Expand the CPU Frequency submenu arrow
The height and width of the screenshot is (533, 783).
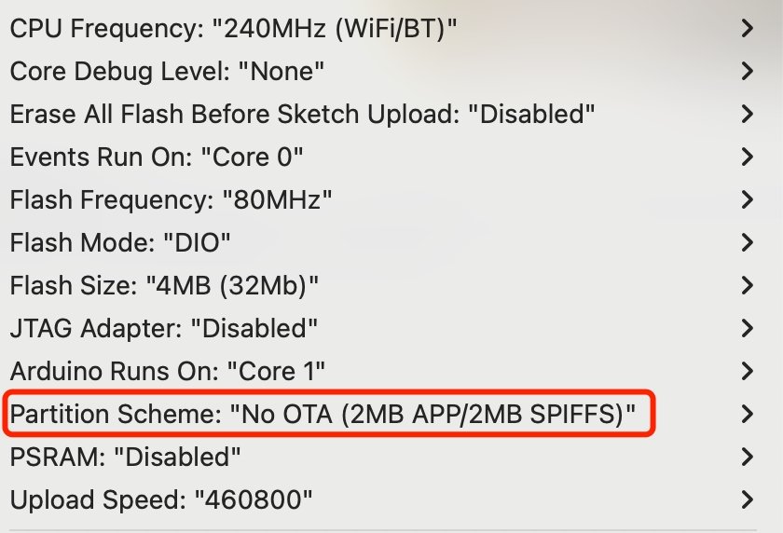pyautogui.click(x=747, y=28)
